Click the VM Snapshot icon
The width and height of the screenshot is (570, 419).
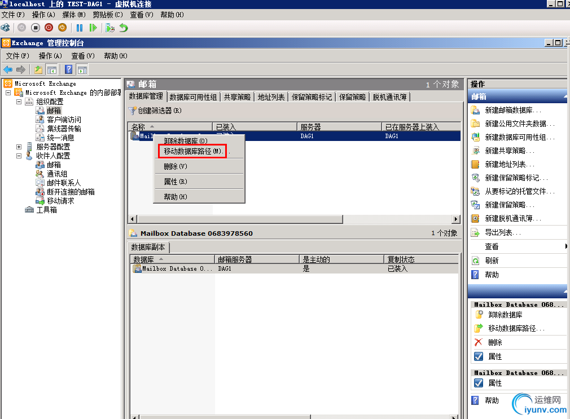(110, 28)
